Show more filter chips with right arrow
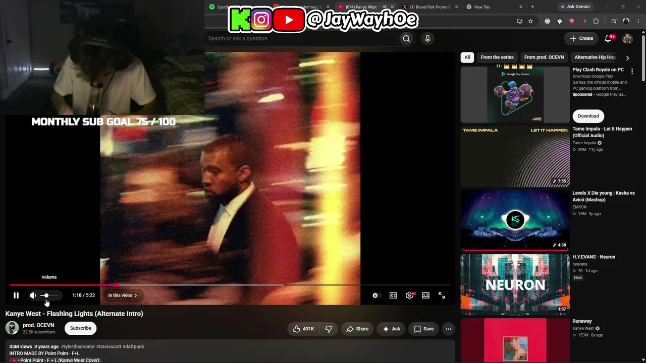646x363 pixels. coord(627,57)
